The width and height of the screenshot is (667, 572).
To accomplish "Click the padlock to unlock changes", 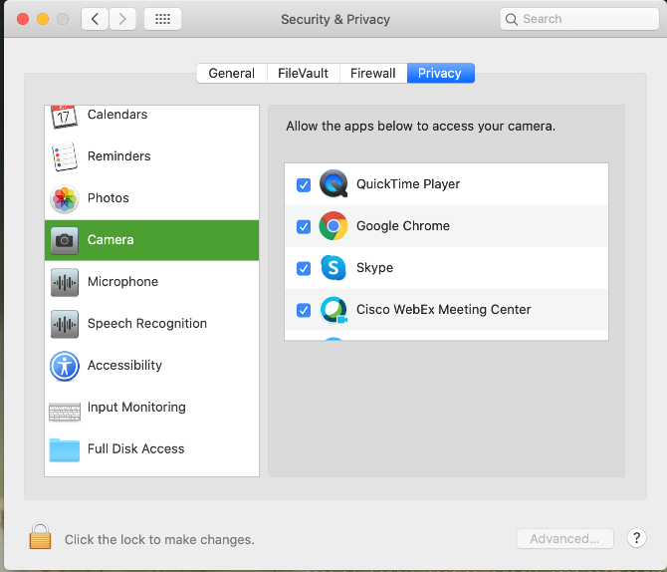I will [x=40, y=536].
